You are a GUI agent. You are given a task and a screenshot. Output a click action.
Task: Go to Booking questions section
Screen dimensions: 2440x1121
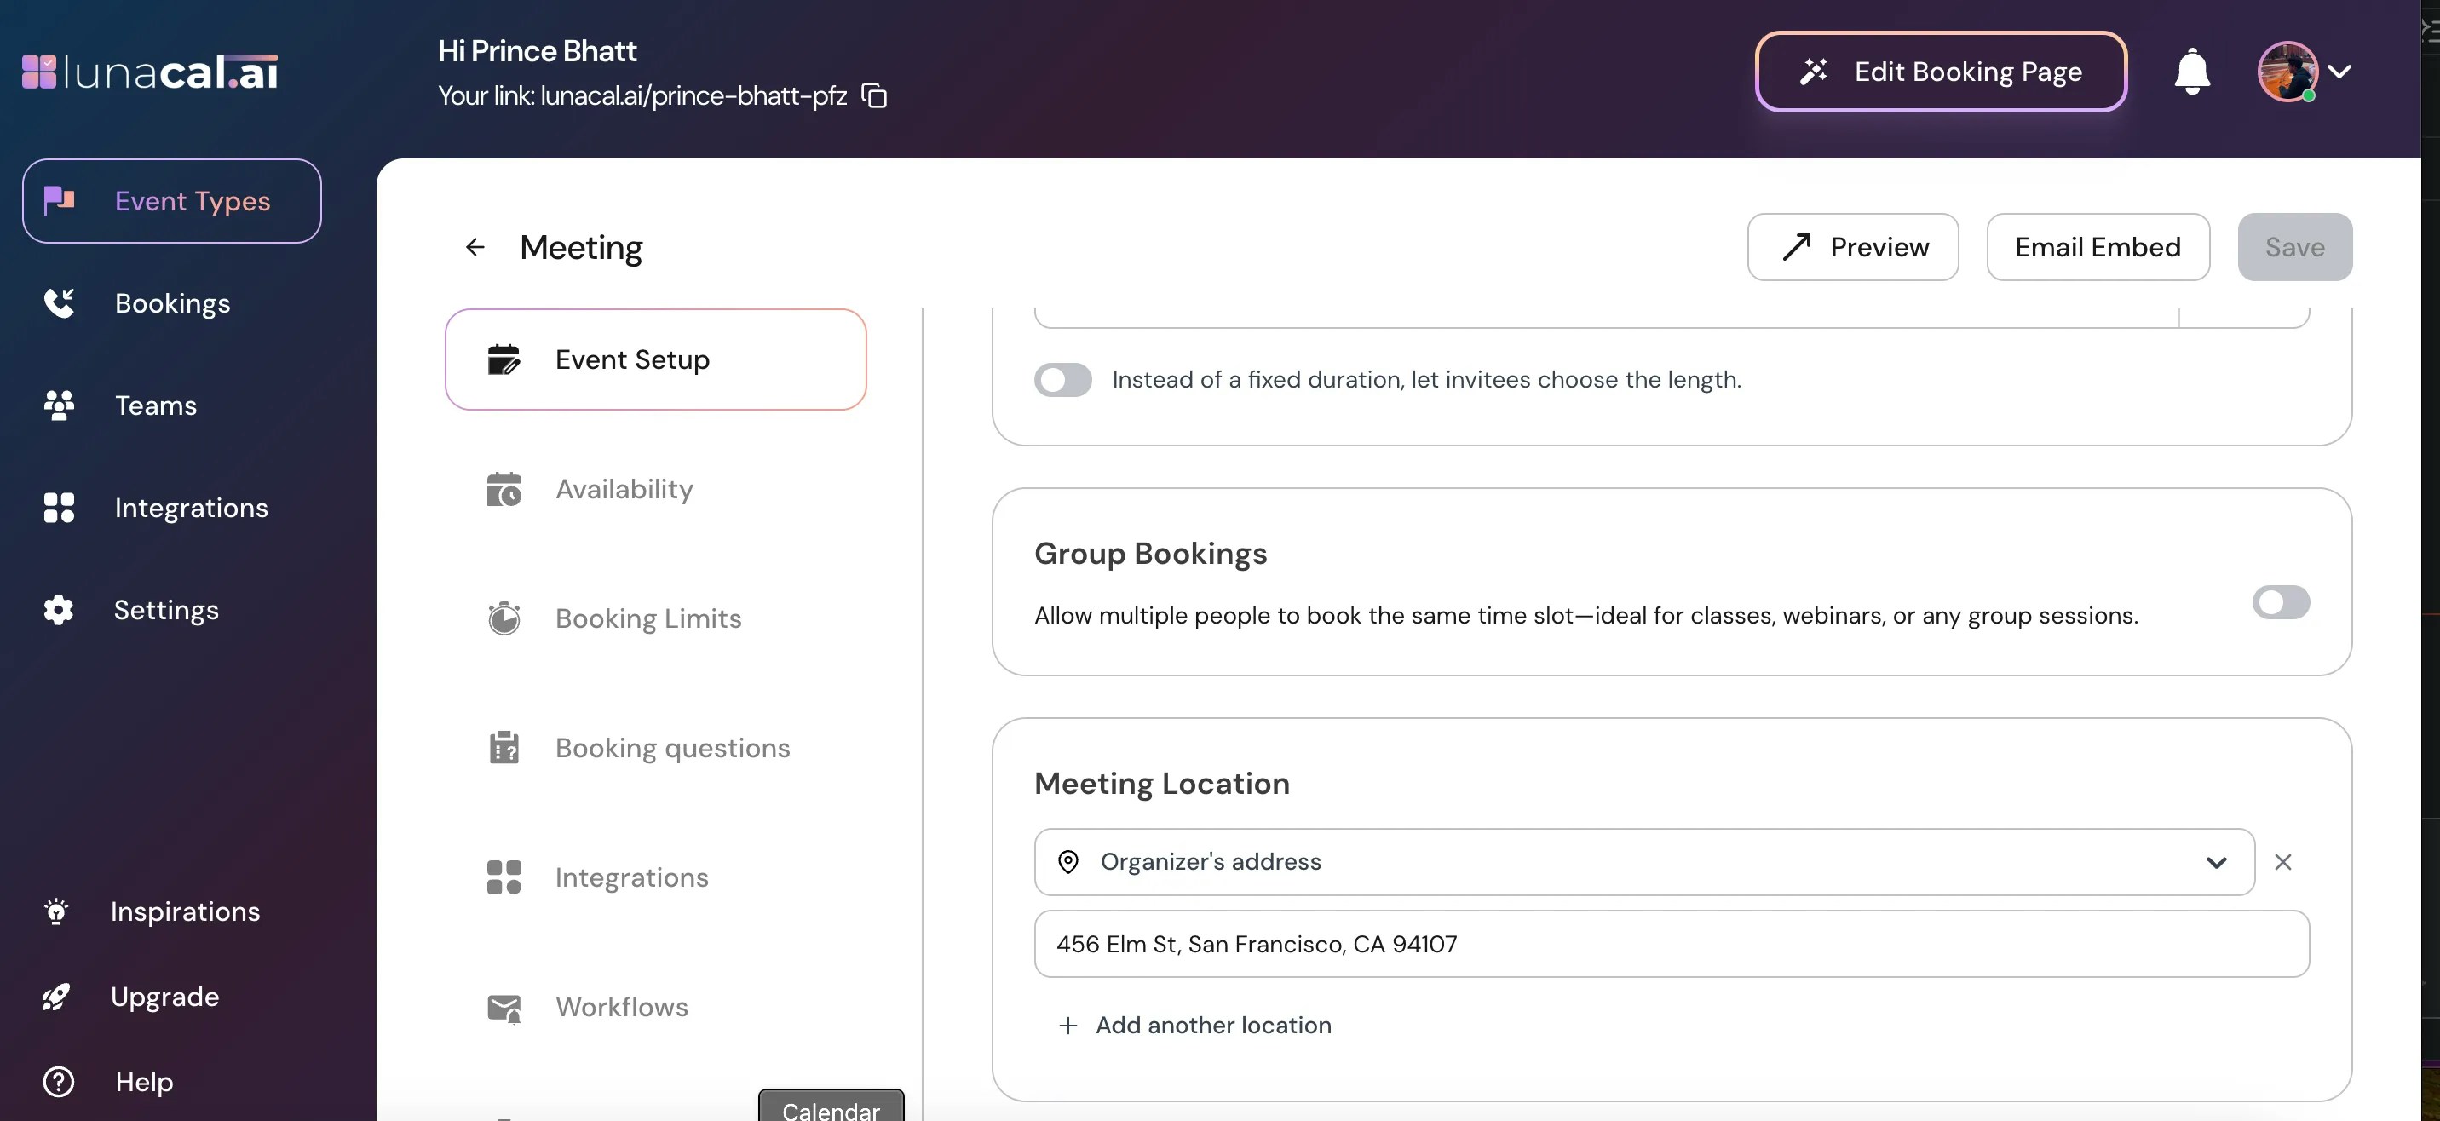coord(671,748)
